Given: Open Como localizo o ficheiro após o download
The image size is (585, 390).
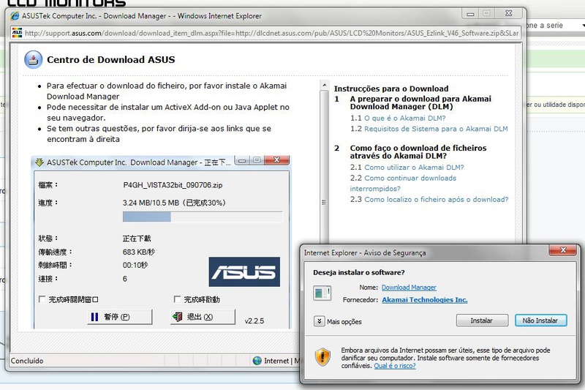Looking at the screenshot, I should 437,199.
